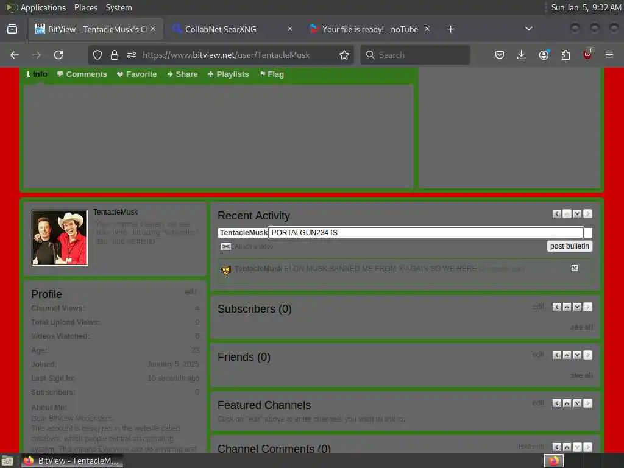Click the megaphone icon beside the bulletin
Image resolution: width=624 pixels, height=468 pixels.
tap(225, 271)
